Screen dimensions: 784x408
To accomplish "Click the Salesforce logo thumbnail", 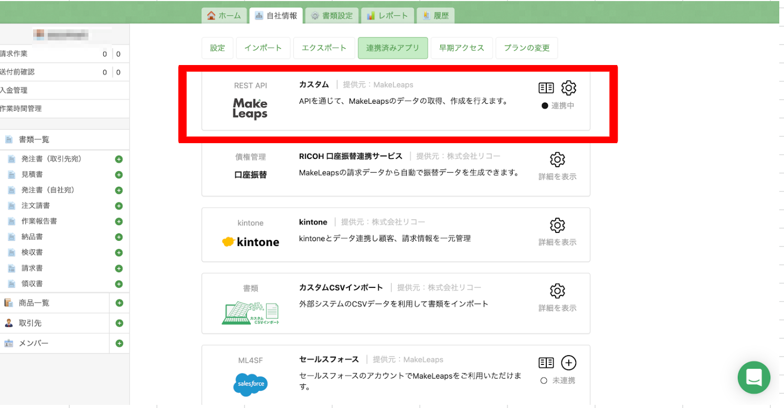I will 250,385.
